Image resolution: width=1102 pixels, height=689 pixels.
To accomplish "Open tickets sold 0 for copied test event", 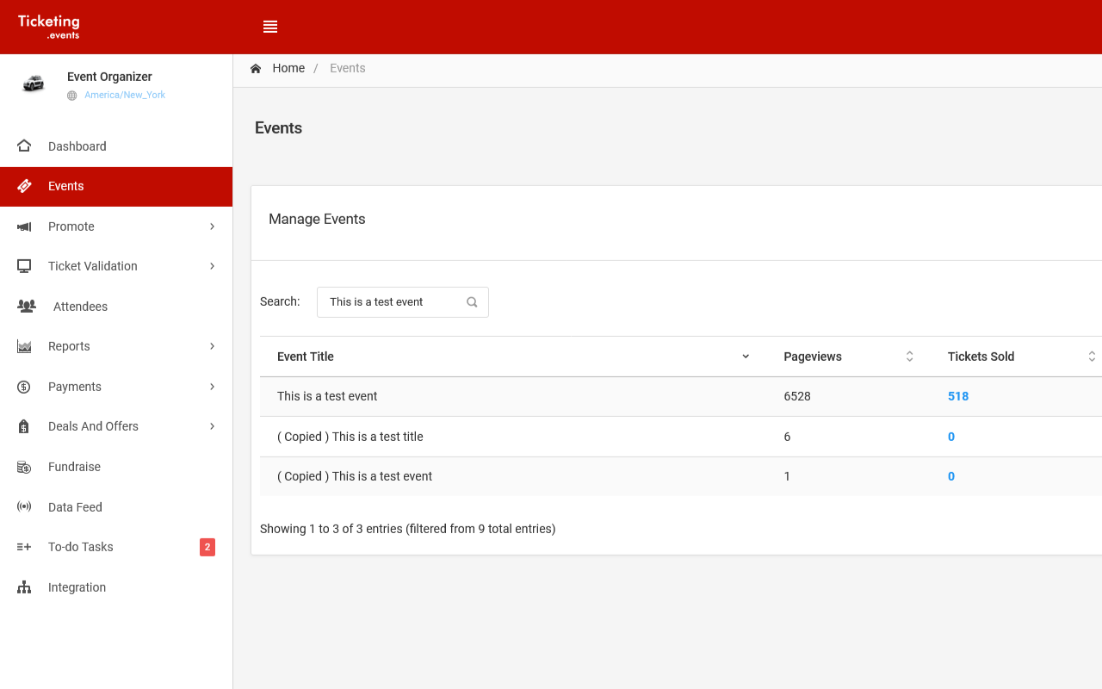I will 951,476.
